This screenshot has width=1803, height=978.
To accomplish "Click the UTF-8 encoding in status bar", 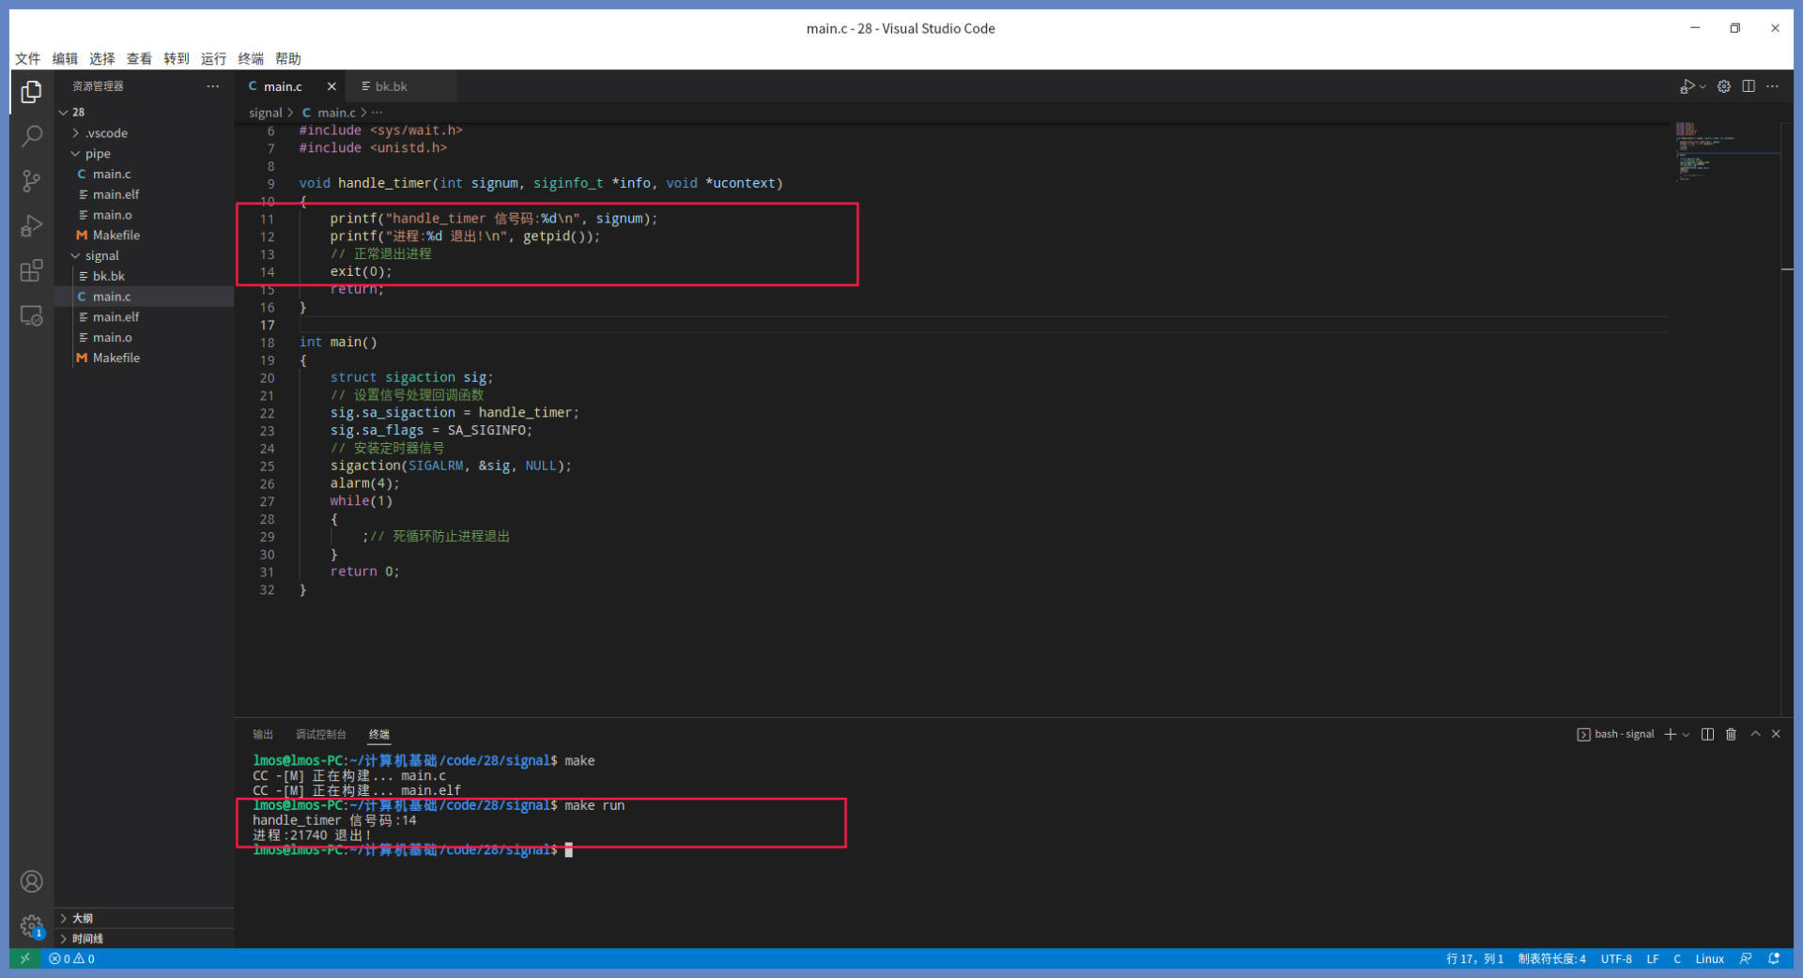I will [1615, 958].
